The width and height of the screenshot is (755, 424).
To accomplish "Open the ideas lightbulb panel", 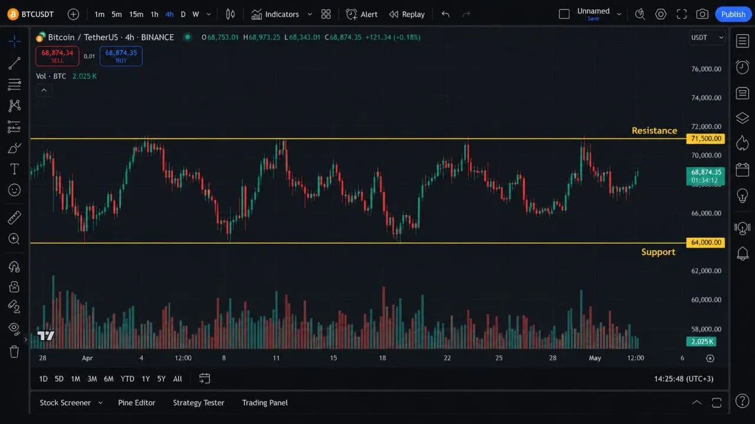I will (x=742, y=196).
